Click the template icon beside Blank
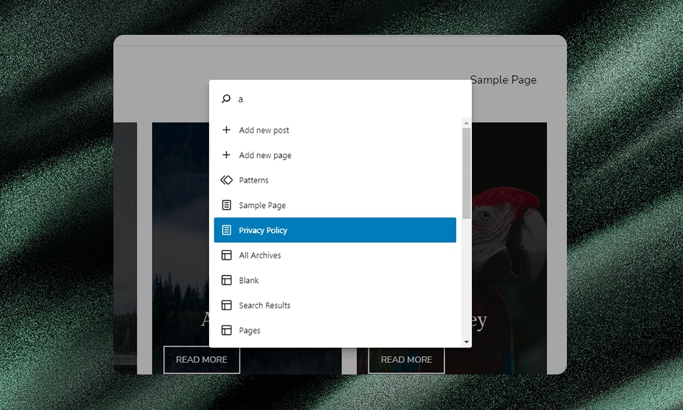This screenshot has height=410, width=683. (226, 280)
